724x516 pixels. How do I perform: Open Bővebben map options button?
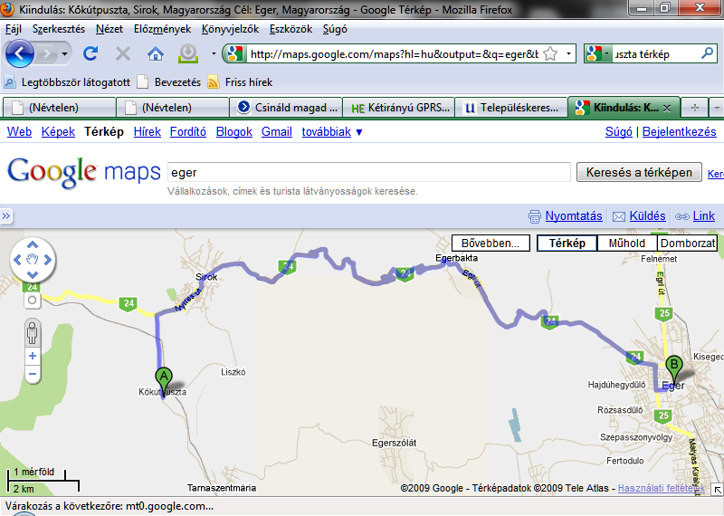coord(491,243)
